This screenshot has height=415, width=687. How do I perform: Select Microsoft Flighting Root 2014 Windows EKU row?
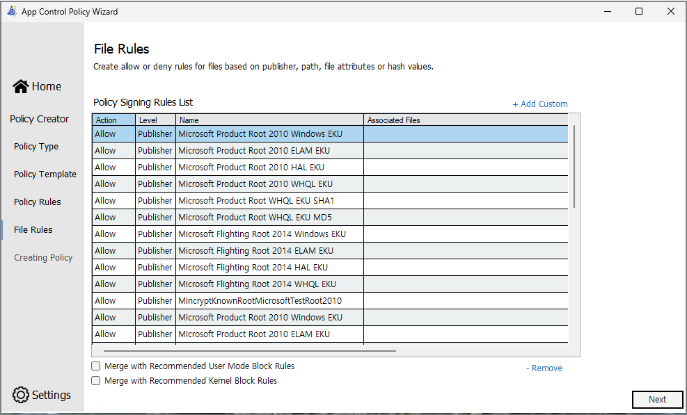coord(330,234)
